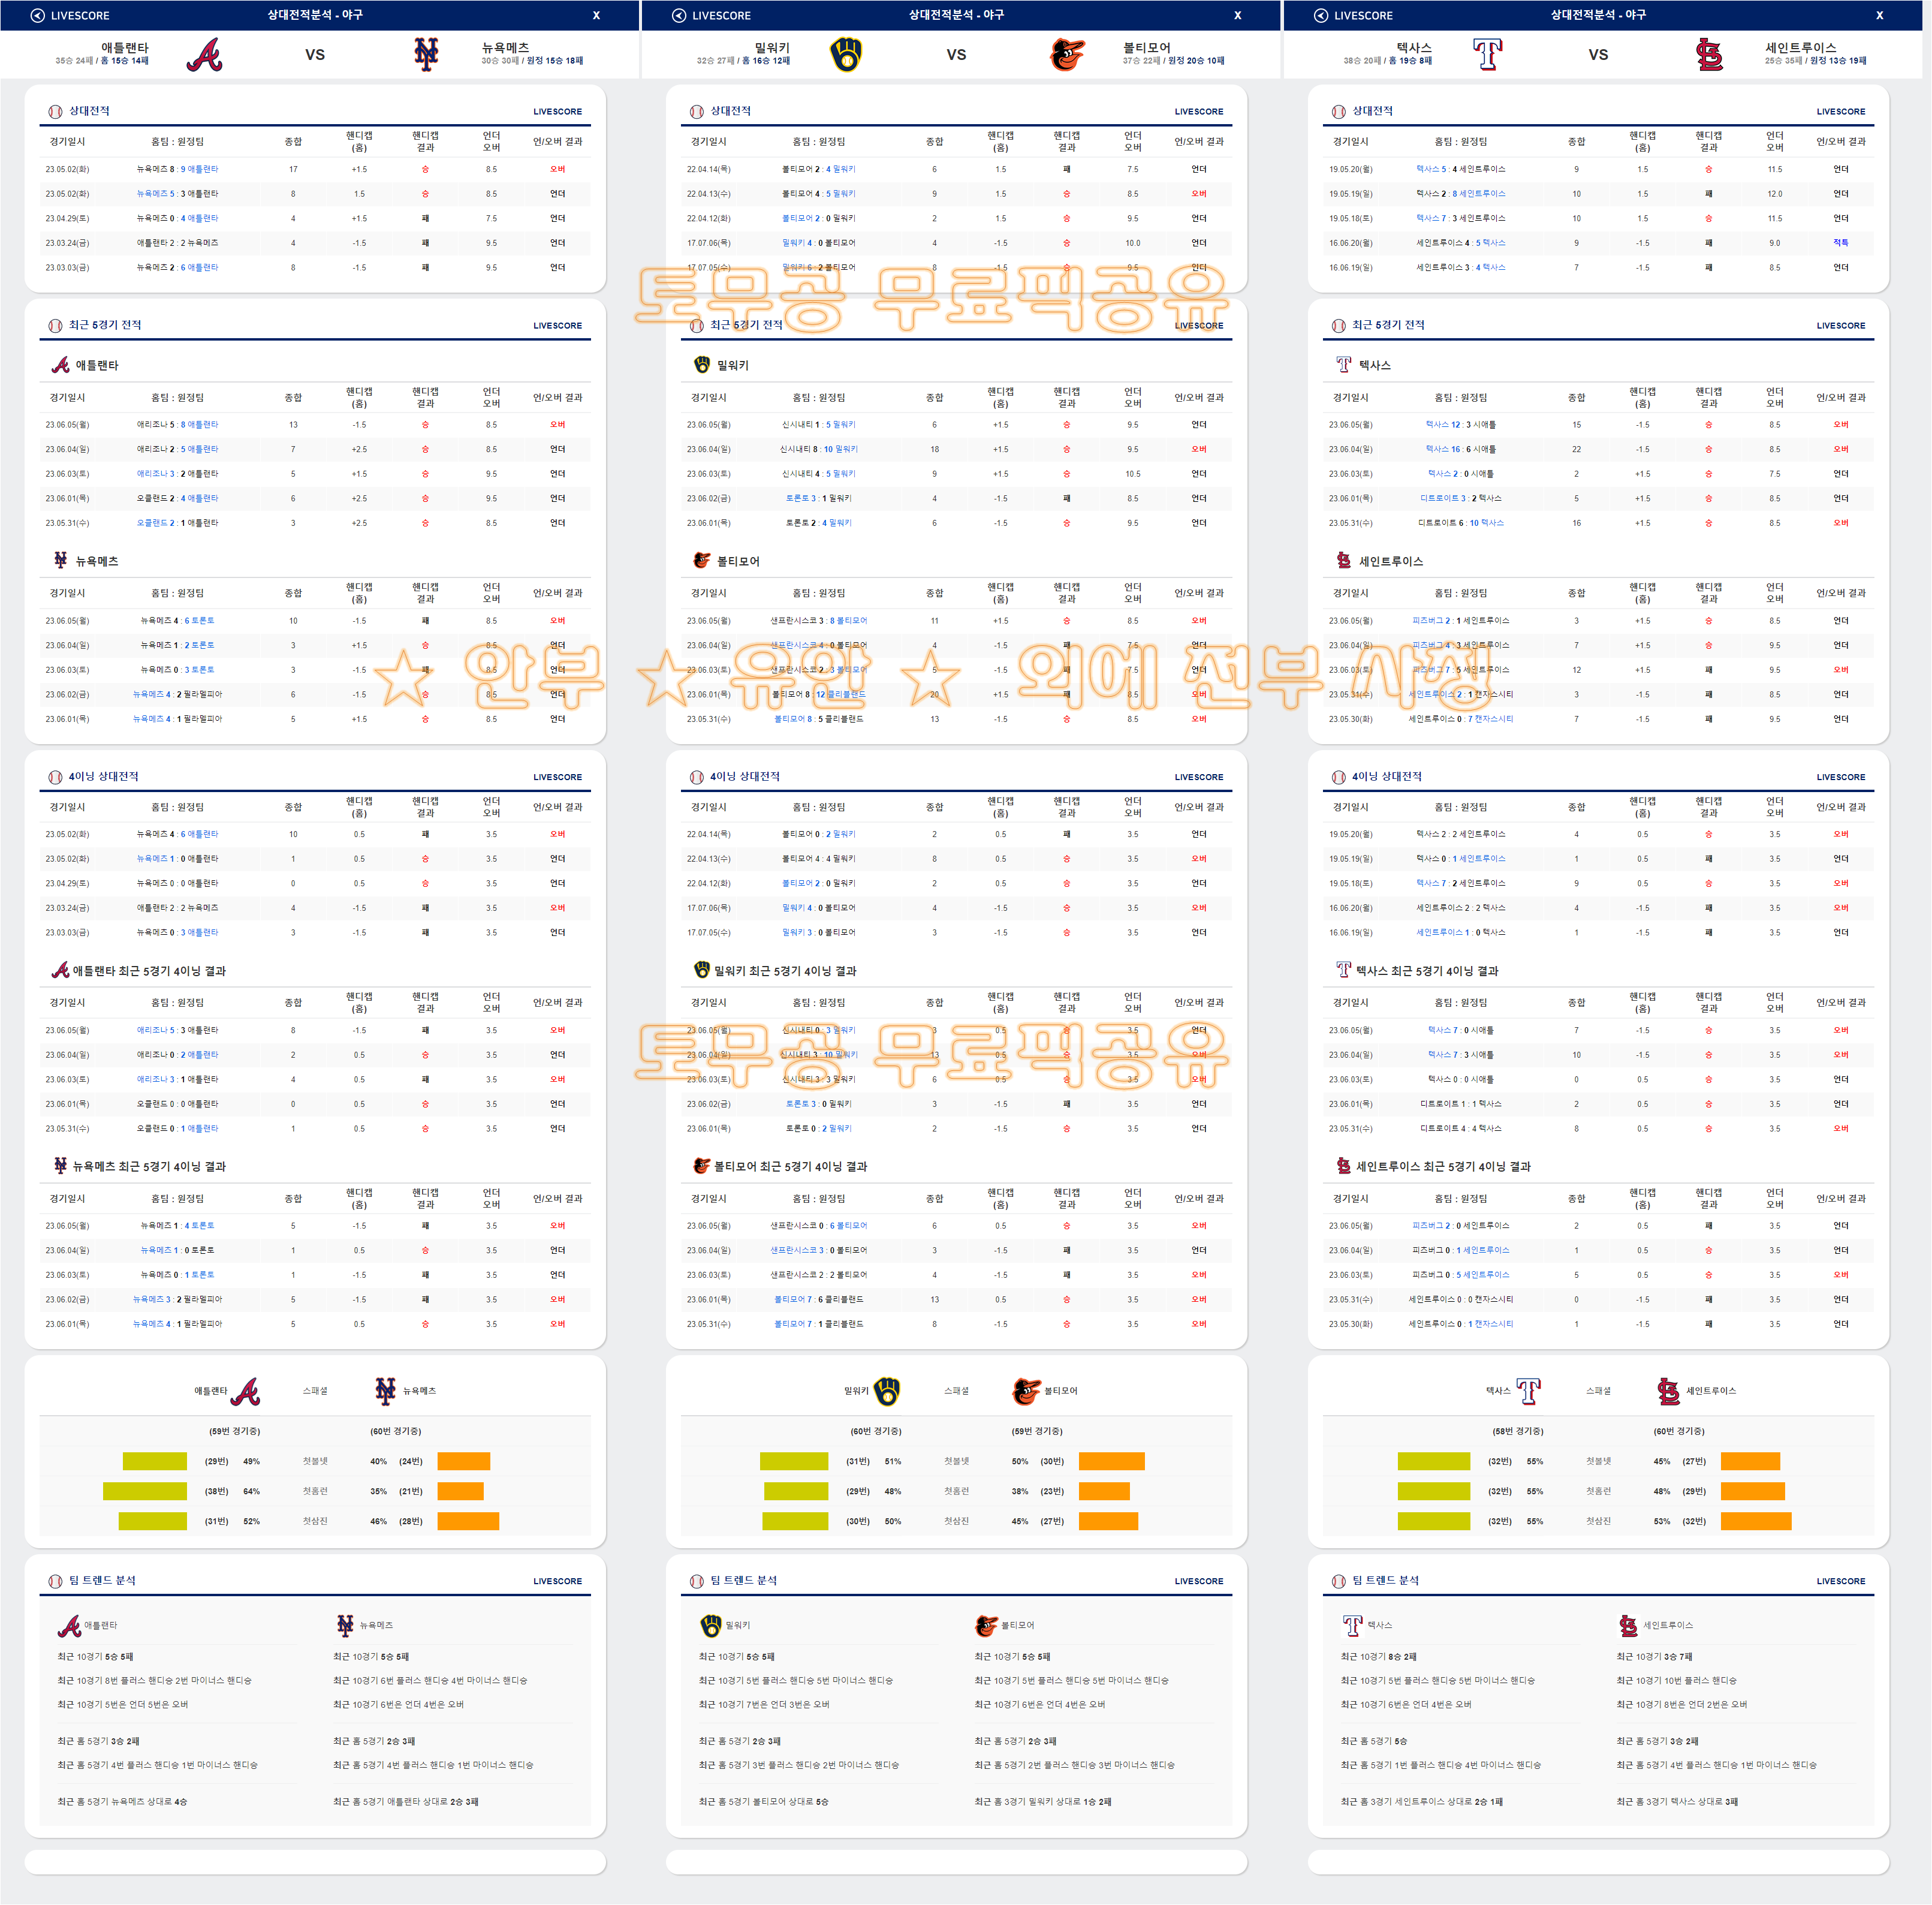Screen dimensions: 1932x1905
Task: Click the LIVESCORE circle icon in first panel
Action: (38, 15)
